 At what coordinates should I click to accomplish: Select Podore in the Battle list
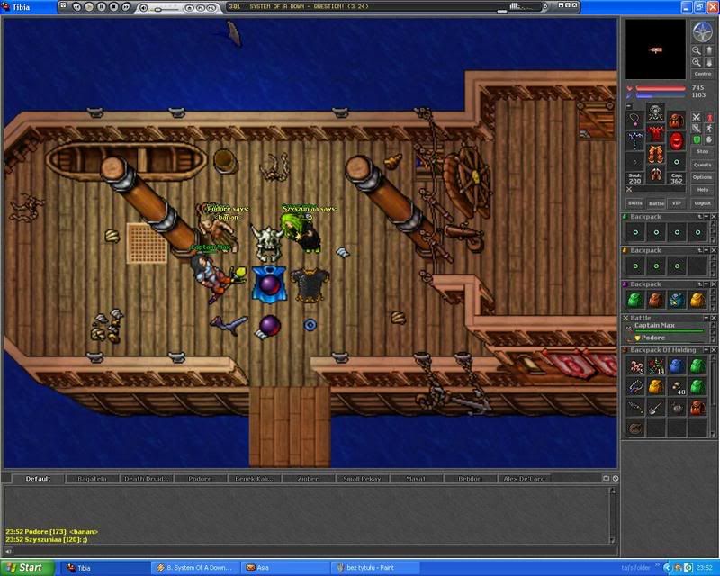[666, 338]
